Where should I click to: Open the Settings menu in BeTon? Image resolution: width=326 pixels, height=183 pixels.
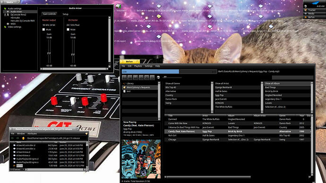(x=148, y=66)
